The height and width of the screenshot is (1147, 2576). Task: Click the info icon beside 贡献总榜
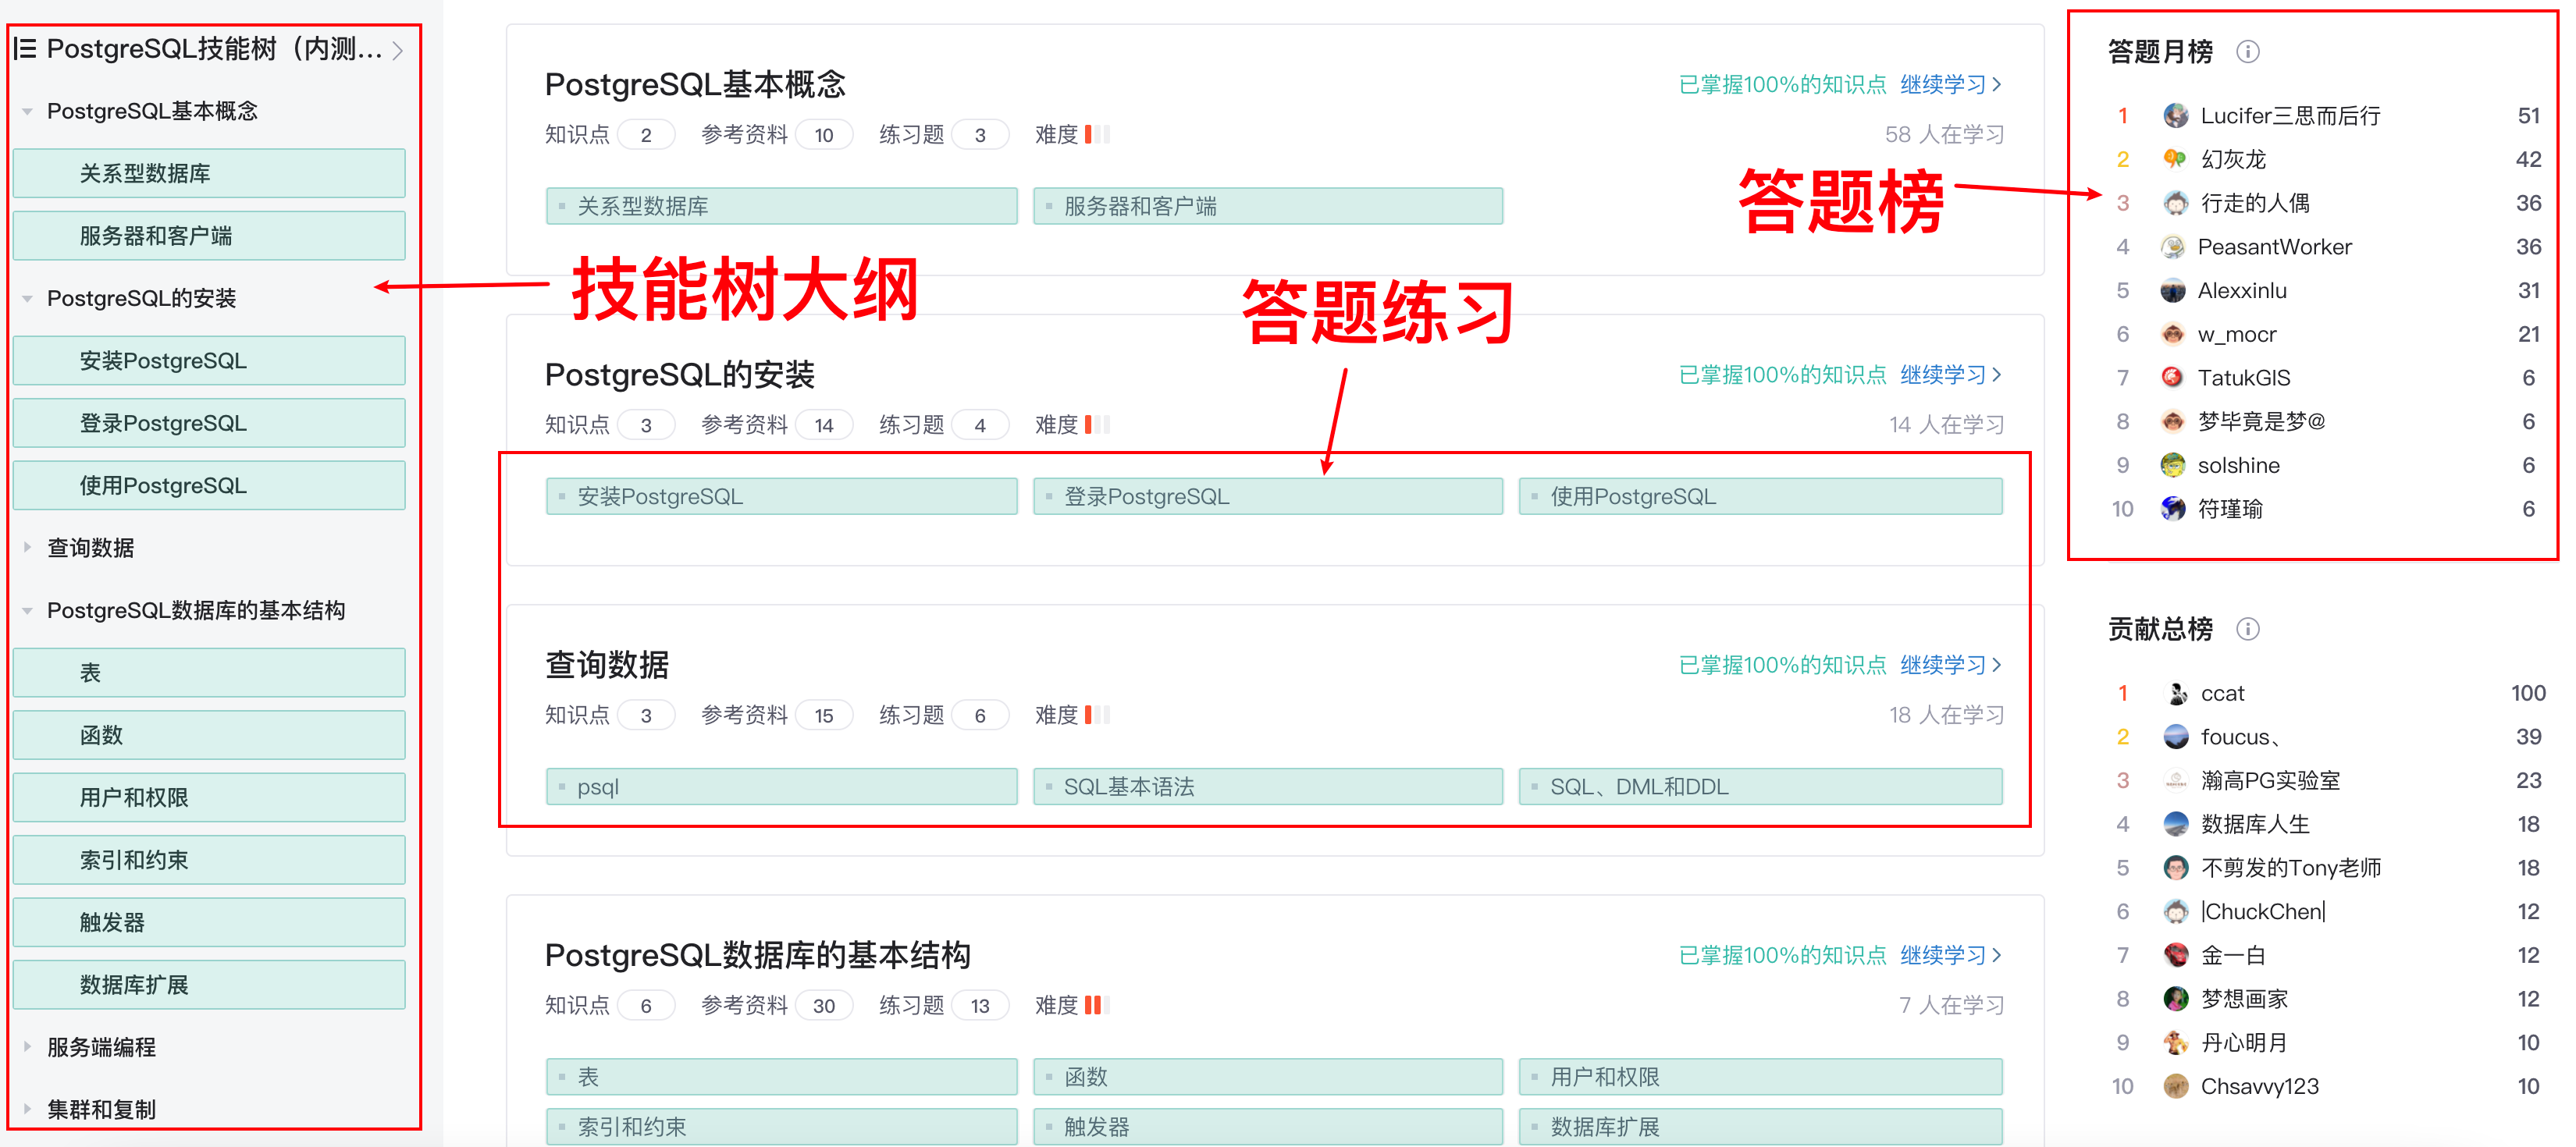point(2247,628)
